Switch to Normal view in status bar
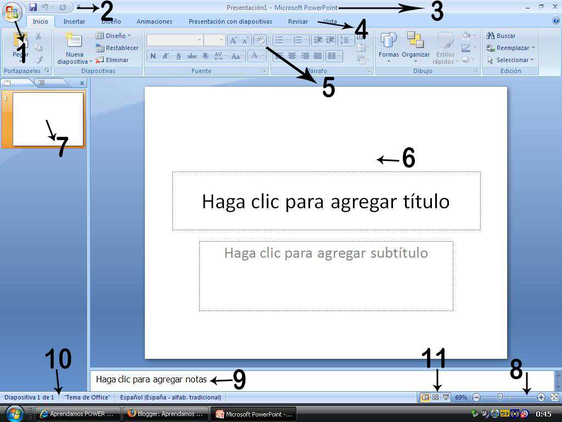Screen dimensions: 562x422 click(425, 397)
